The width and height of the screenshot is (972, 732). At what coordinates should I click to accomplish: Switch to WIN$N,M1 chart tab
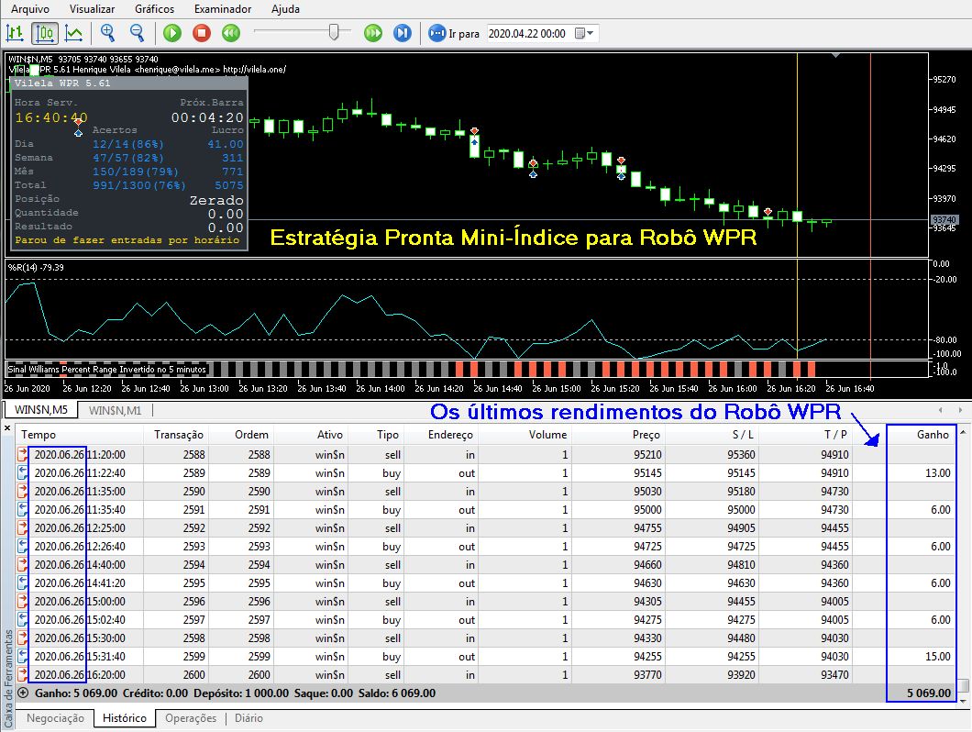tap(115, 410)
